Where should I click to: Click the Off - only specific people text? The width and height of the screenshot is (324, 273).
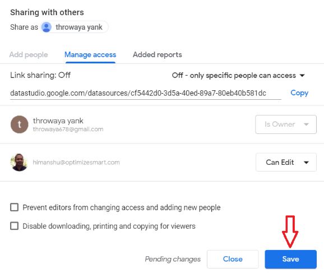pyautogui.click(x=234, y=76)
